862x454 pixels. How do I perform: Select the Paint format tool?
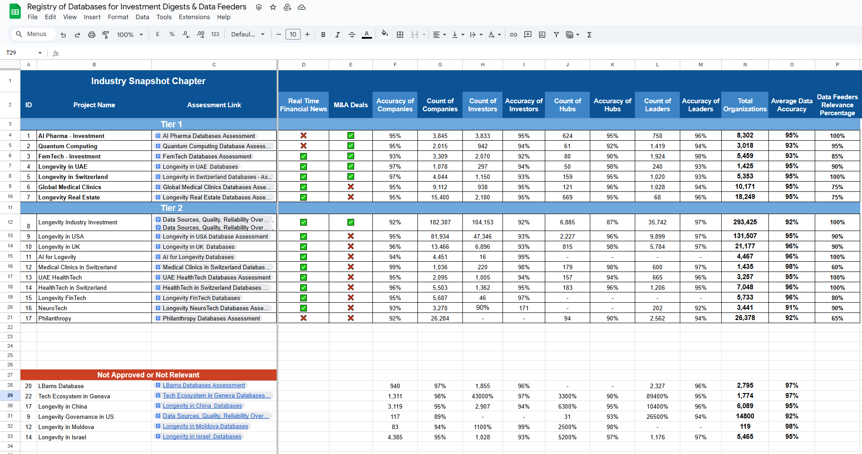coord(106,35)
